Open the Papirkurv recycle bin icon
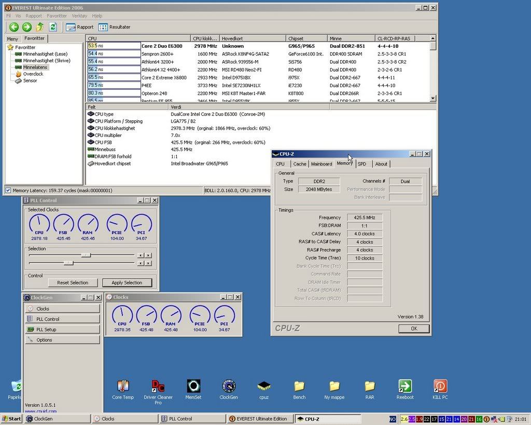Viewport: 531px width, 425px height. point(15,390)
